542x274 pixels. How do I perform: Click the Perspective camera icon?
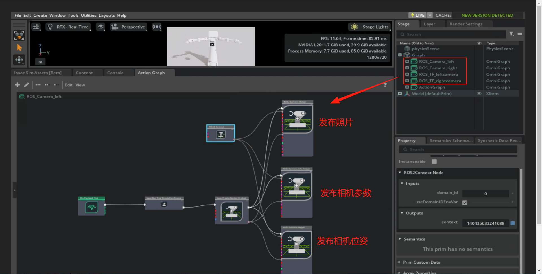[115, 27]
